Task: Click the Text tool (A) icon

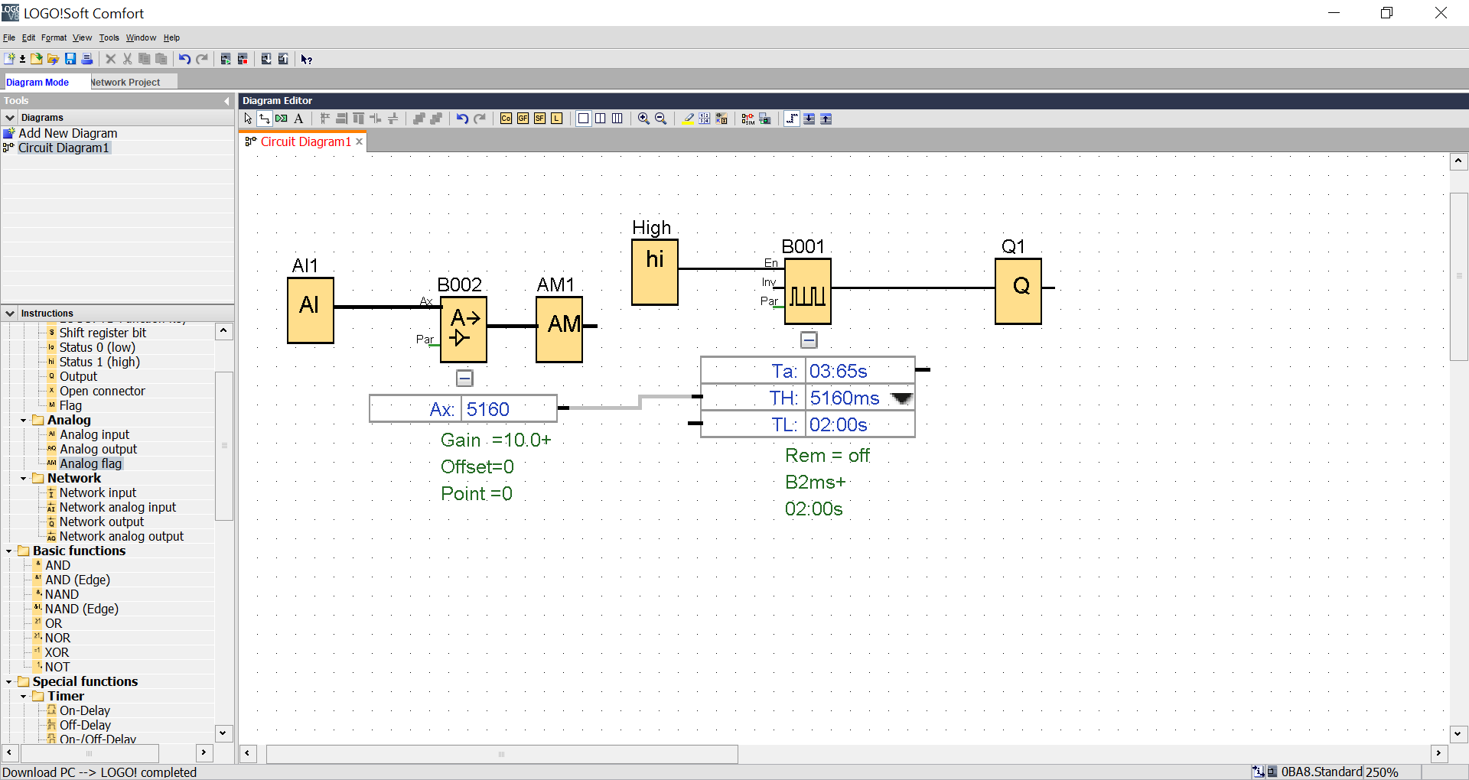Action: click(298, 119)
